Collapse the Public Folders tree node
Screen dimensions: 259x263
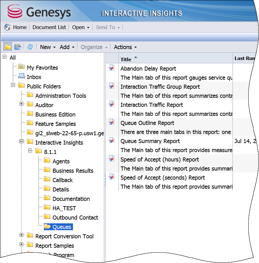coord(13,86)
